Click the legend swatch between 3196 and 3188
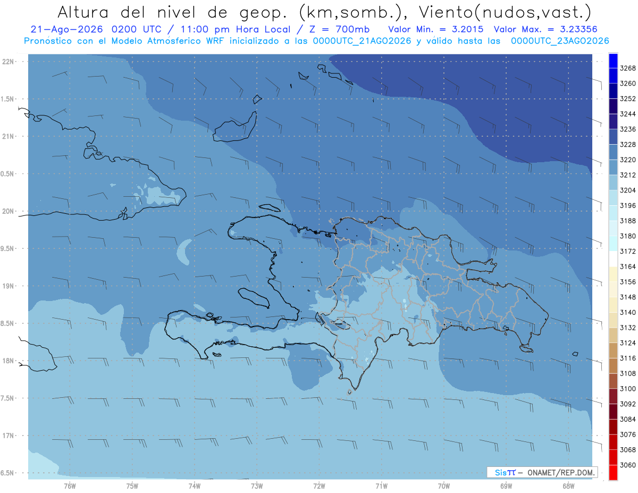The image size is (638, 493). point(613,213)
